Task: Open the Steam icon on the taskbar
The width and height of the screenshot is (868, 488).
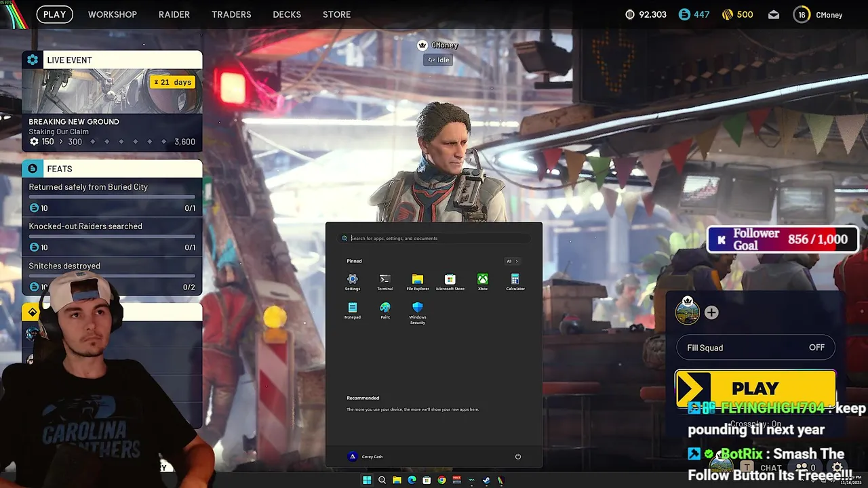Action: click(x=486, y=480)
